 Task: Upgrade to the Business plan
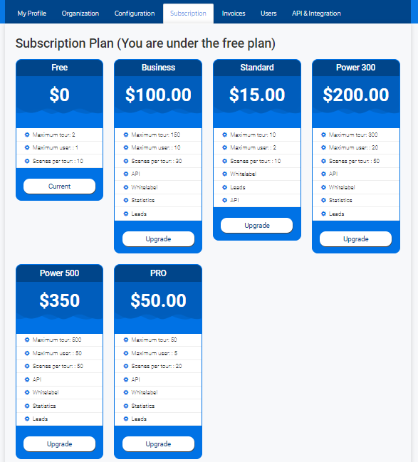click(x=158, y=238)
